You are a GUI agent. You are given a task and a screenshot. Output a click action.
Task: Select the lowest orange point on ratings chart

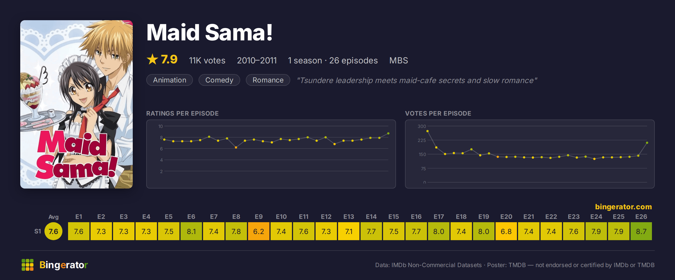pyautogui.click(x=236, y=147)
